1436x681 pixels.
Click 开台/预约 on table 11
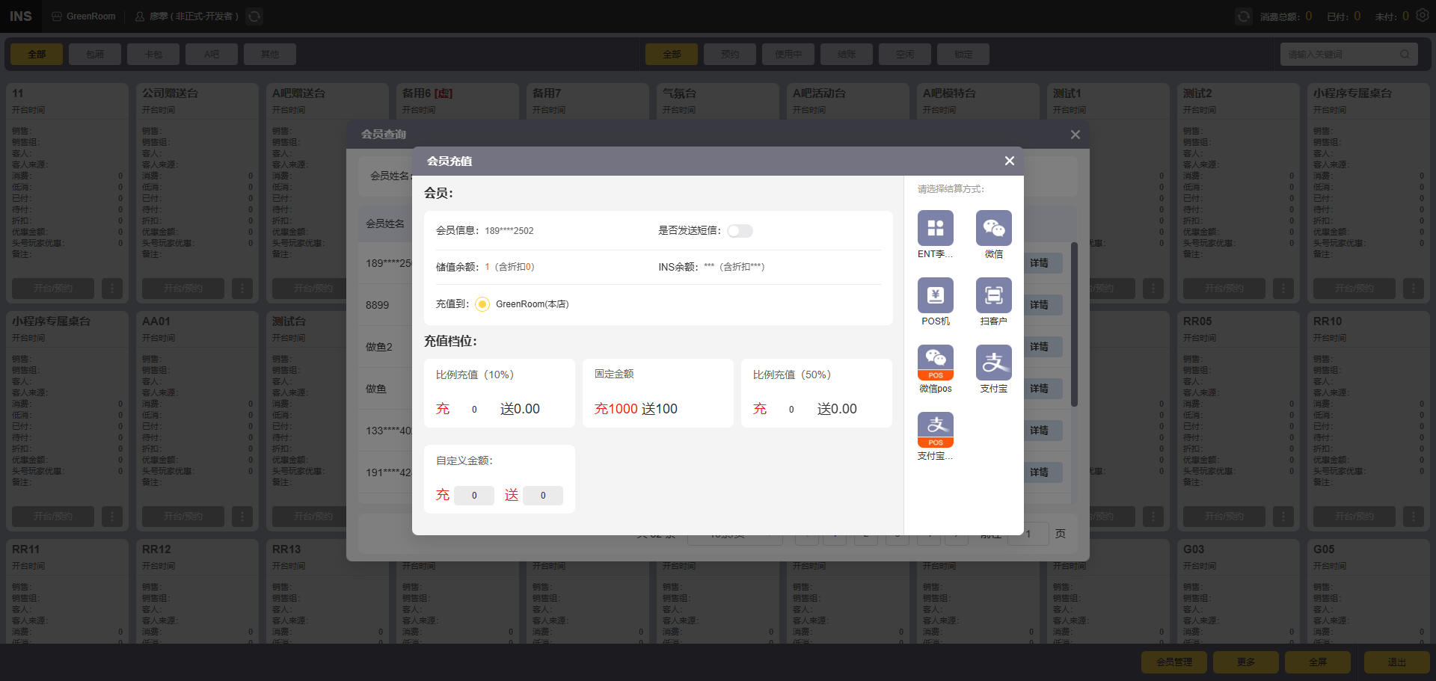53,288
